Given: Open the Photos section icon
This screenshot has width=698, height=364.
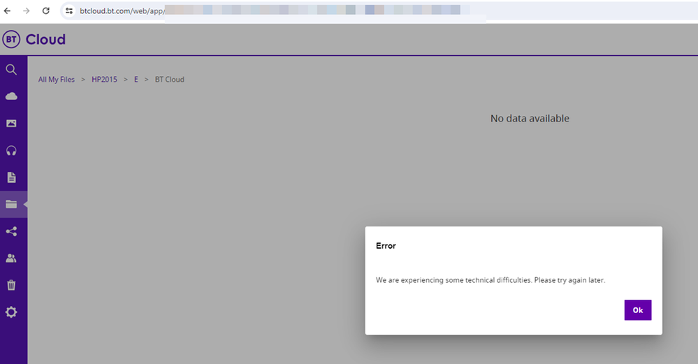Looking at the screenshot, I should click(x=11, y=124).
